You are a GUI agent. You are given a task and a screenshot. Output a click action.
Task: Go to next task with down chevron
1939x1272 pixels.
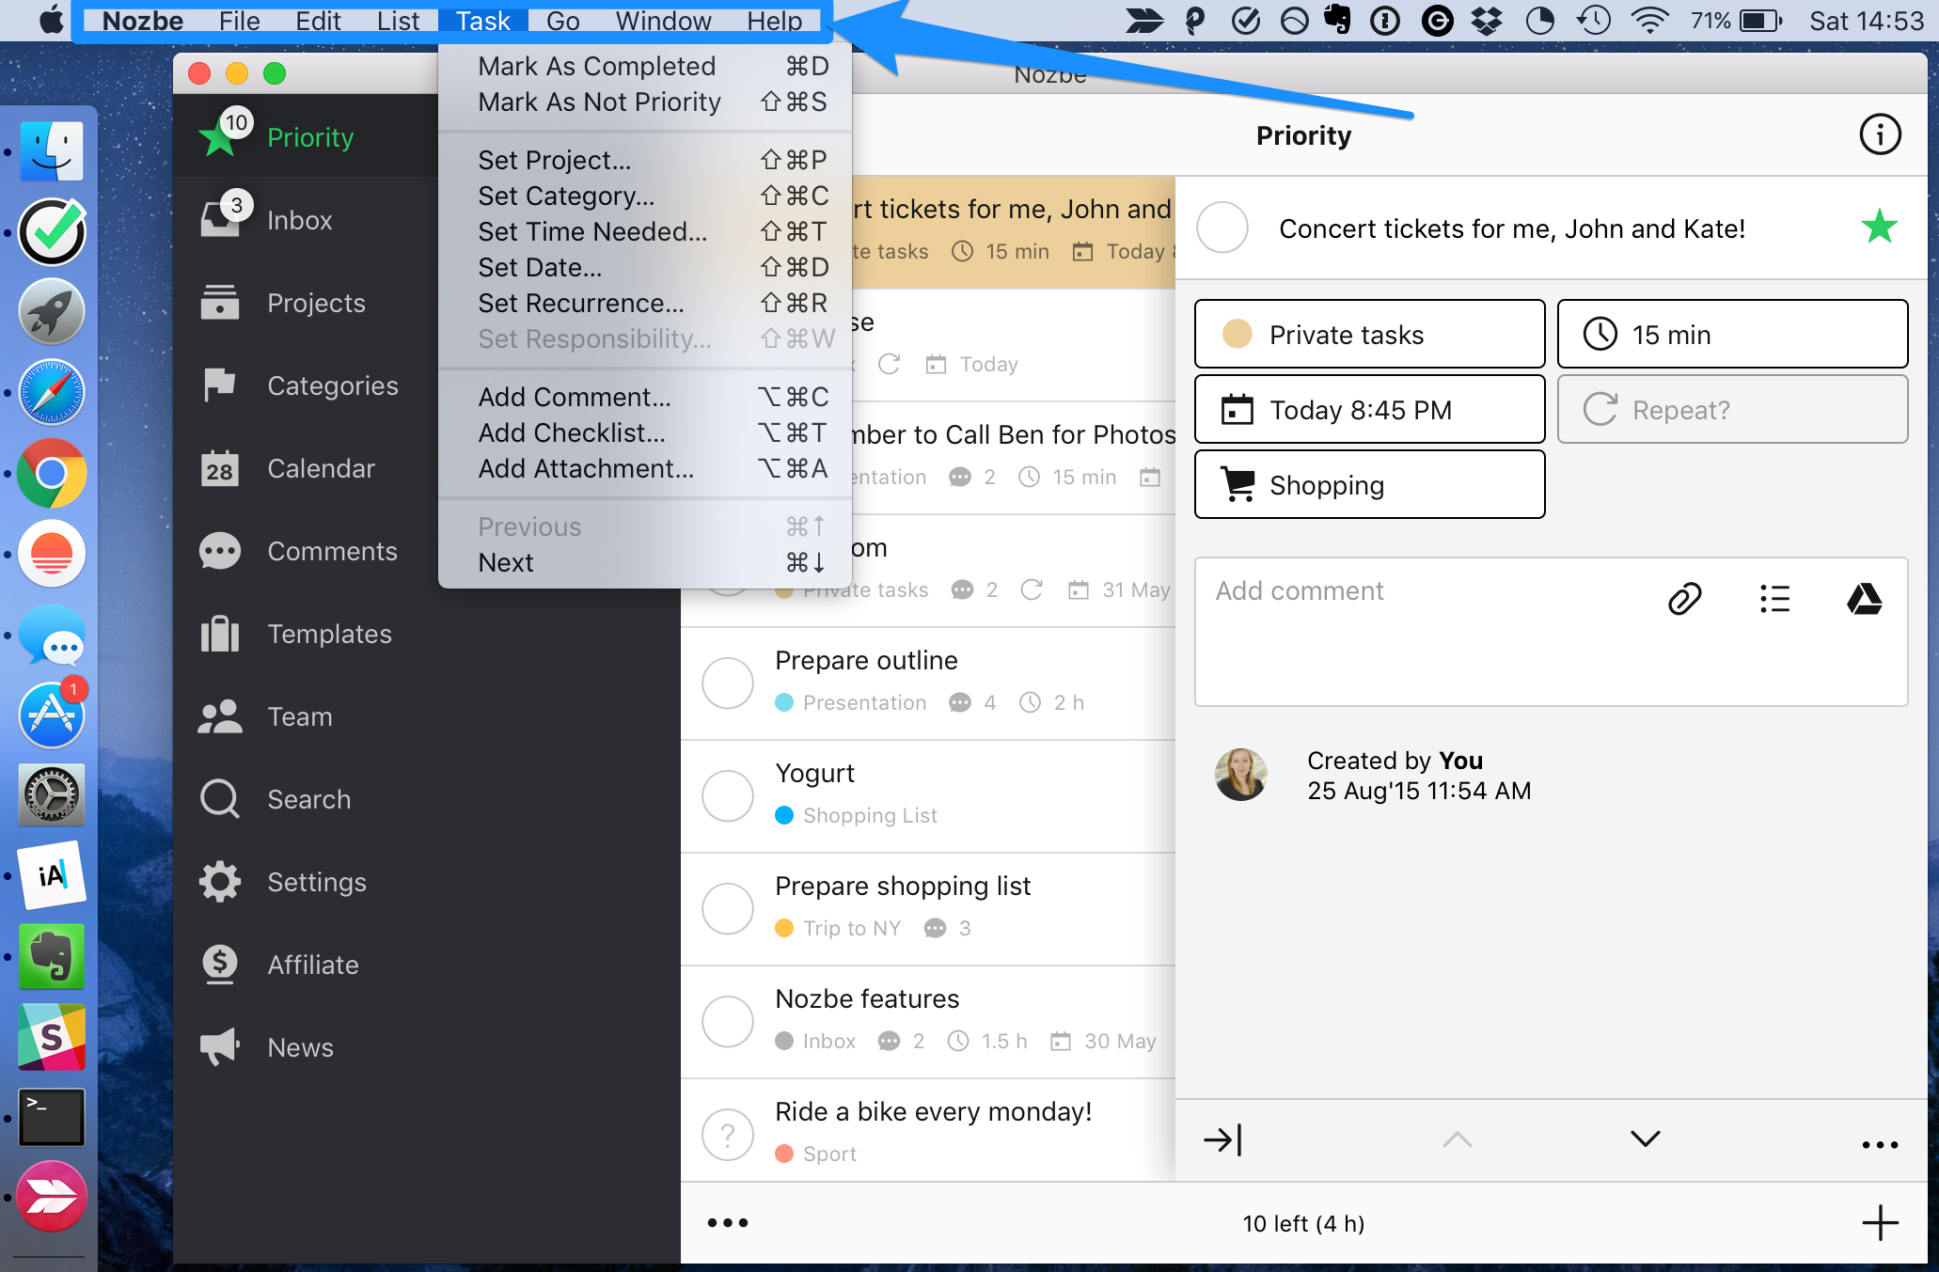pyautogui.click(x=1646, y=1139)
